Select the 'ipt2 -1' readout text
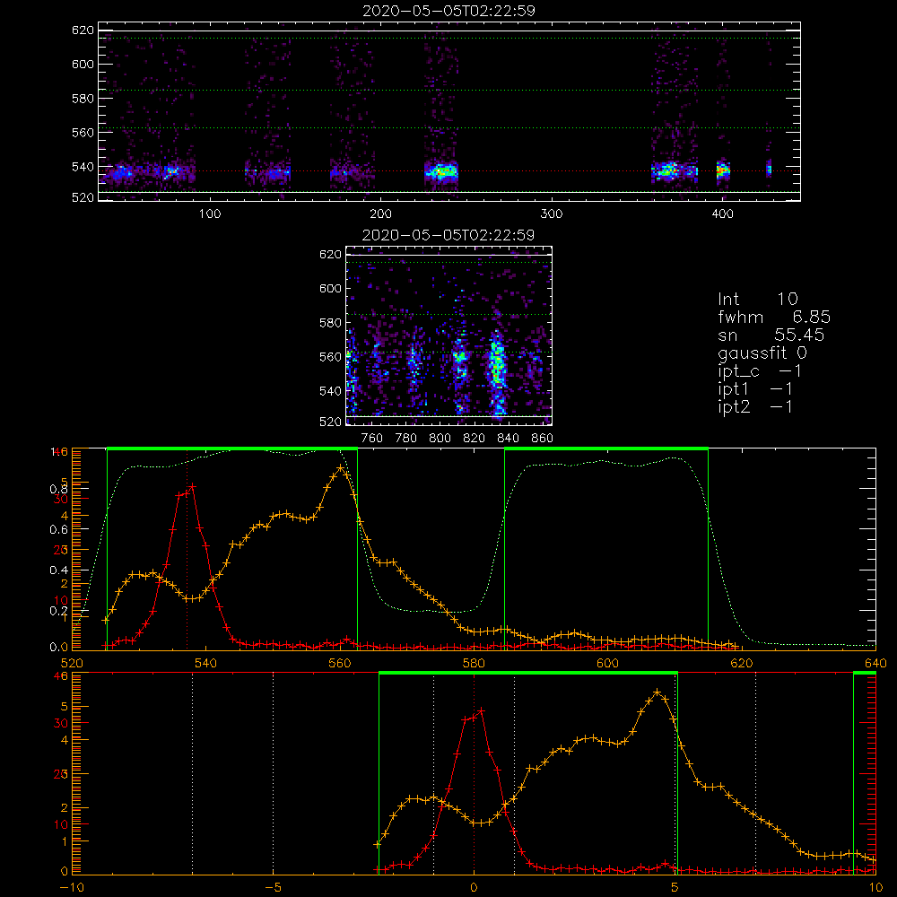 pyautogui.click(x=755, y=406)
